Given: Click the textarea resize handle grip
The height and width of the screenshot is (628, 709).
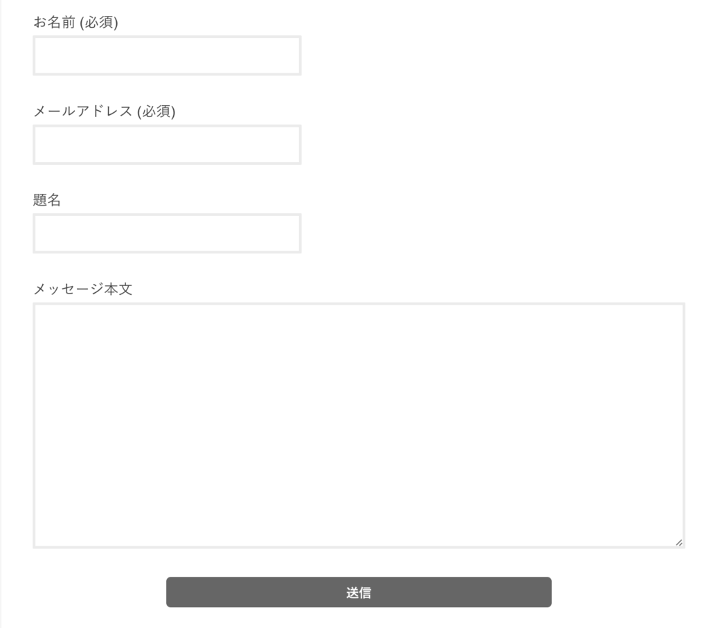Looking at the screenshot, I should click(679, 542).
